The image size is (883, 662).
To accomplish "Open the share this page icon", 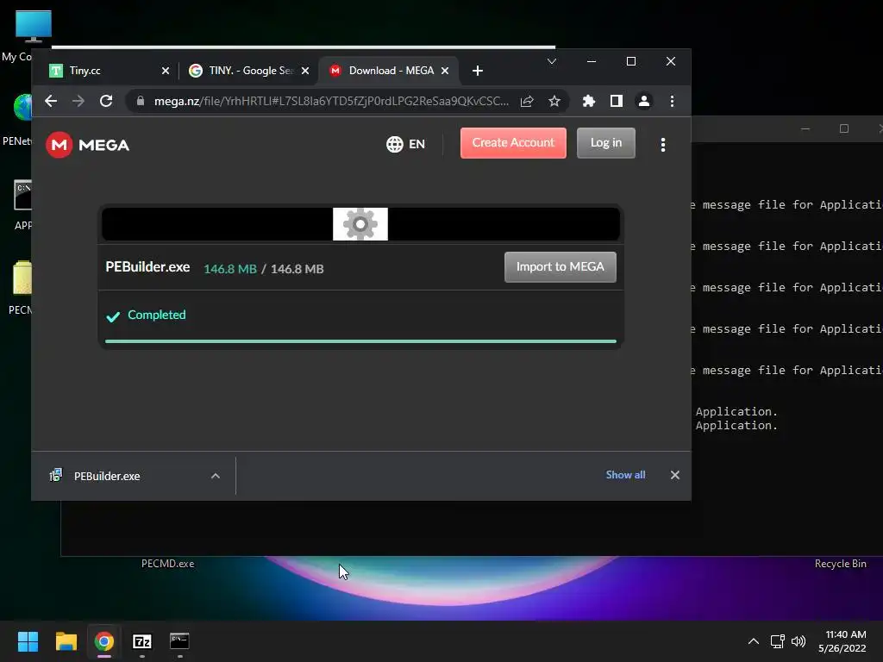I will coord(527,102).
